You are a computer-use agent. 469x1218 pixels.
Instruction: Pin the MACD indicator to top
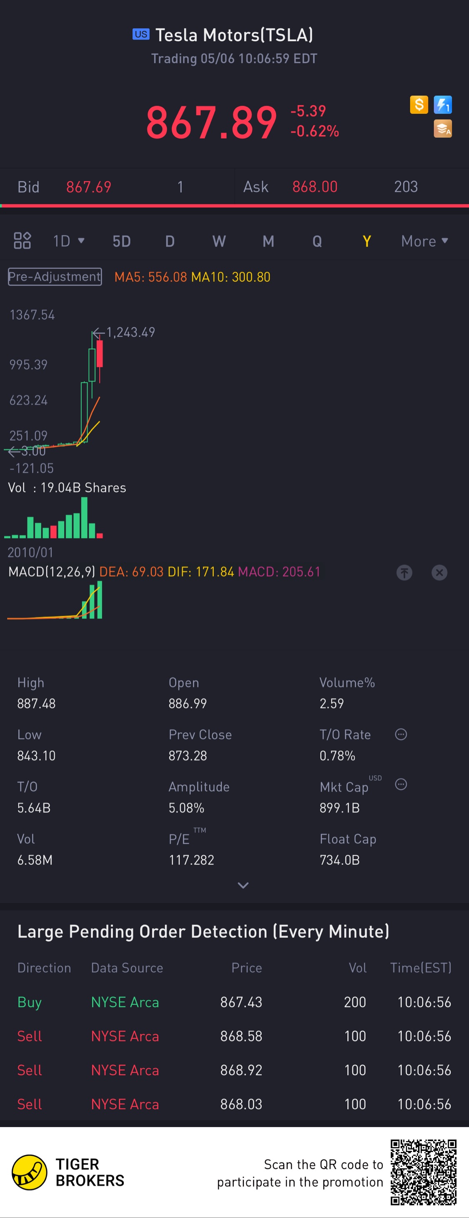pyautogui.click(x=404, y=572)
